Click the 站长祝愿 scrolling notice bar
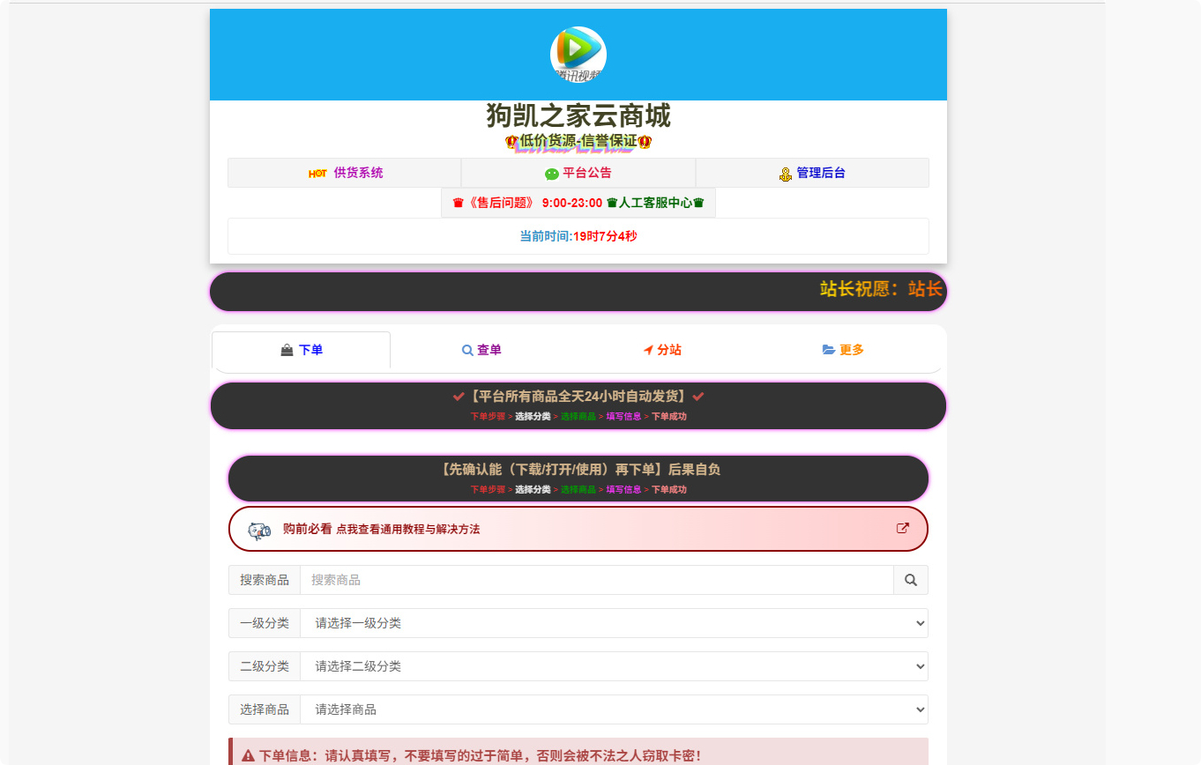This screenshot has width=1201, height=765. (578, 292)
